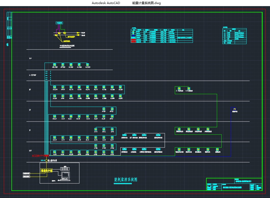The image size is (270, 198).
Task: Select the equipment legend table with red cells
Action: [x=162, y=36]
